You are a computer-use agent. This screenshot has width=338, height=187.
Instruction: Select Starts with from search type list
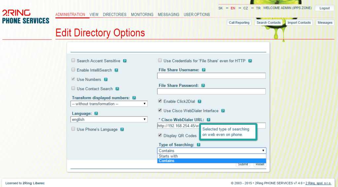point(212,156)
